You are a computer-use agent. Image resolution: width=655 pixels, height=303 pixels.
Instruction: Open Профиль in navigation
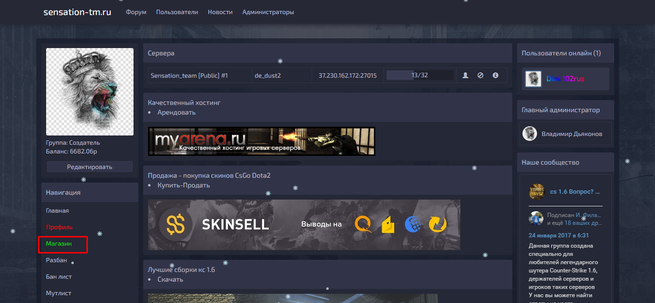point(59,227)
